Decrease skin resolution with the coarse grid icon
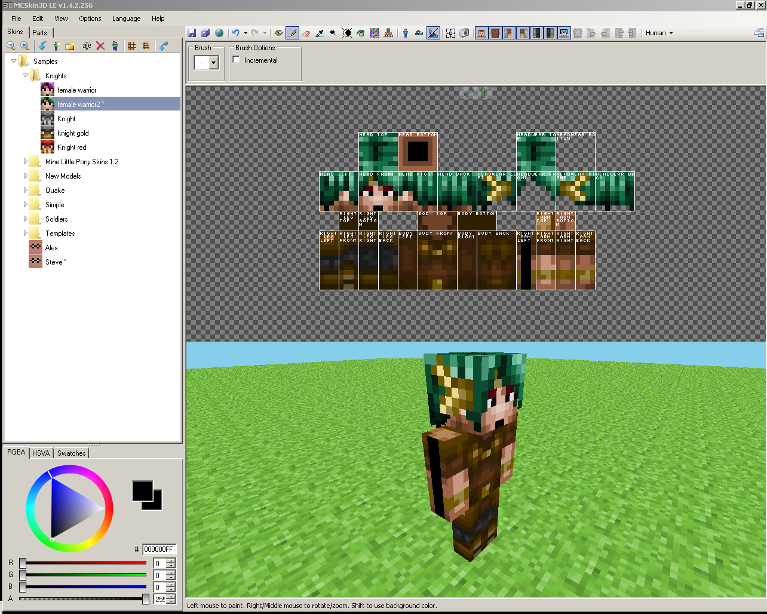The image size is (767, 614). tap(132, 46)
